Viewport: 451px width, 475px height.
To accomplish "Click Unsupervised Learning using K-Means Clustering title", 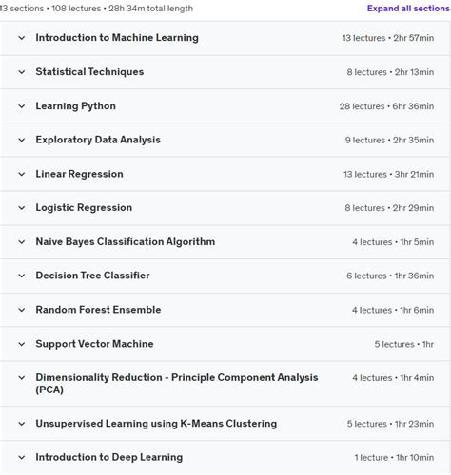I will click(156, 424).
